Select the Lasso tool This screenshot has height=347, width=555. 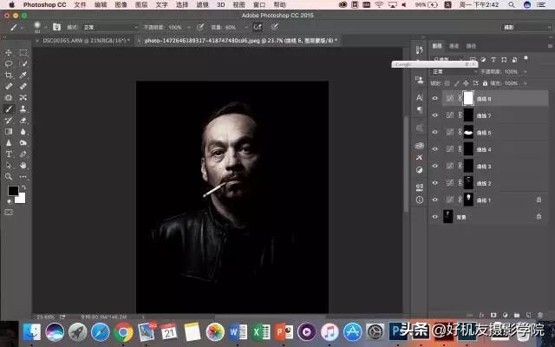click(x=9, y=64)
